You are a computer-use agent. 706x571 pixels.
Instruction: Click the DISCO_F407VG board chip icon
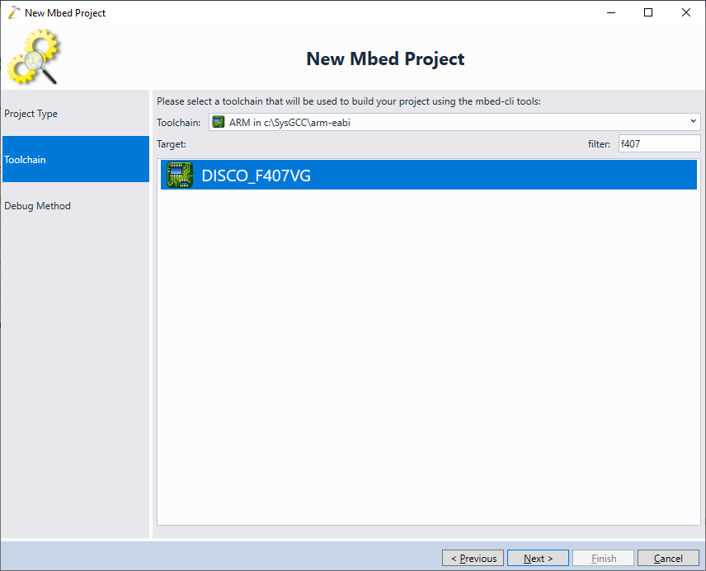pos(180,175)
